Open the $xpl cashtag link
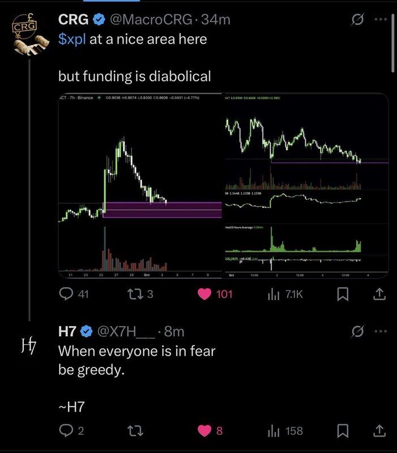 tap(72, 40)
